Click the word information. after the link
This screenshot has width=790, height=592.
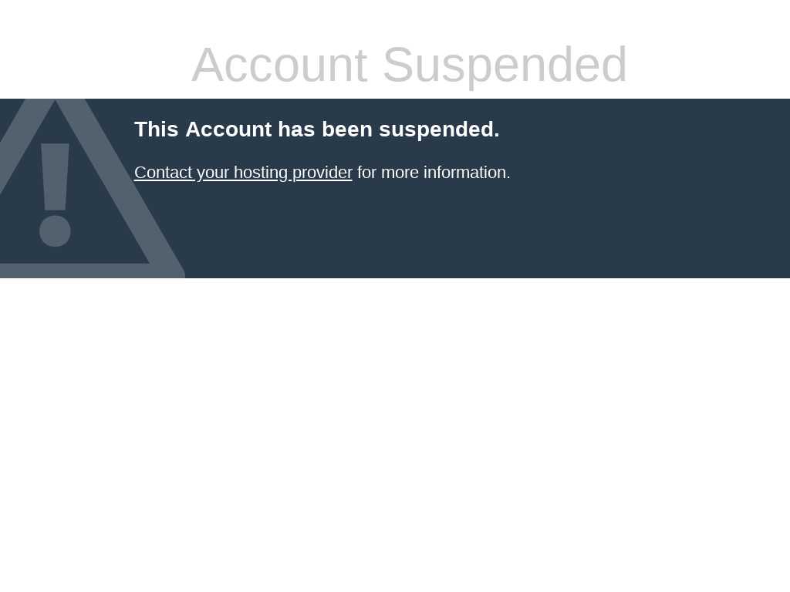click(467, 173)
